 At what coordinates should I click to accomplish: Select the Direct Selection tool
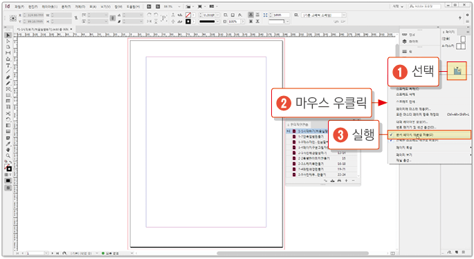(x=8, y=41)
